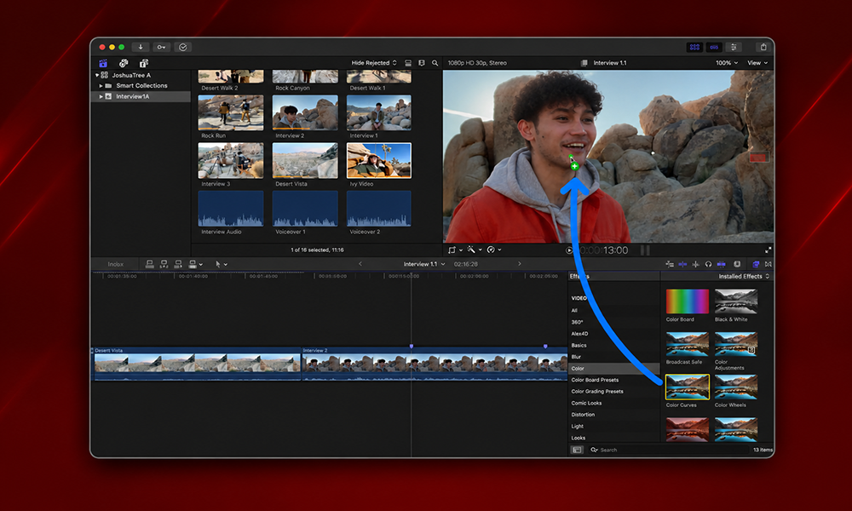The height and width of the screenshot is (511, 852).
Task: Open the viewer View options dropdown
Action: pyautogui.click(x=757, y=63)
